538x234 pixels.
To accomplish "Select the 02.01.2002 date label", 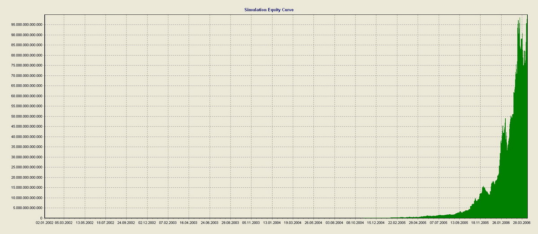I will [x=47, y=222].
